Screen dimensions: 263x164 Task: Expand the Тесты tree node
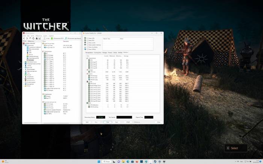[x=24, y=86]
